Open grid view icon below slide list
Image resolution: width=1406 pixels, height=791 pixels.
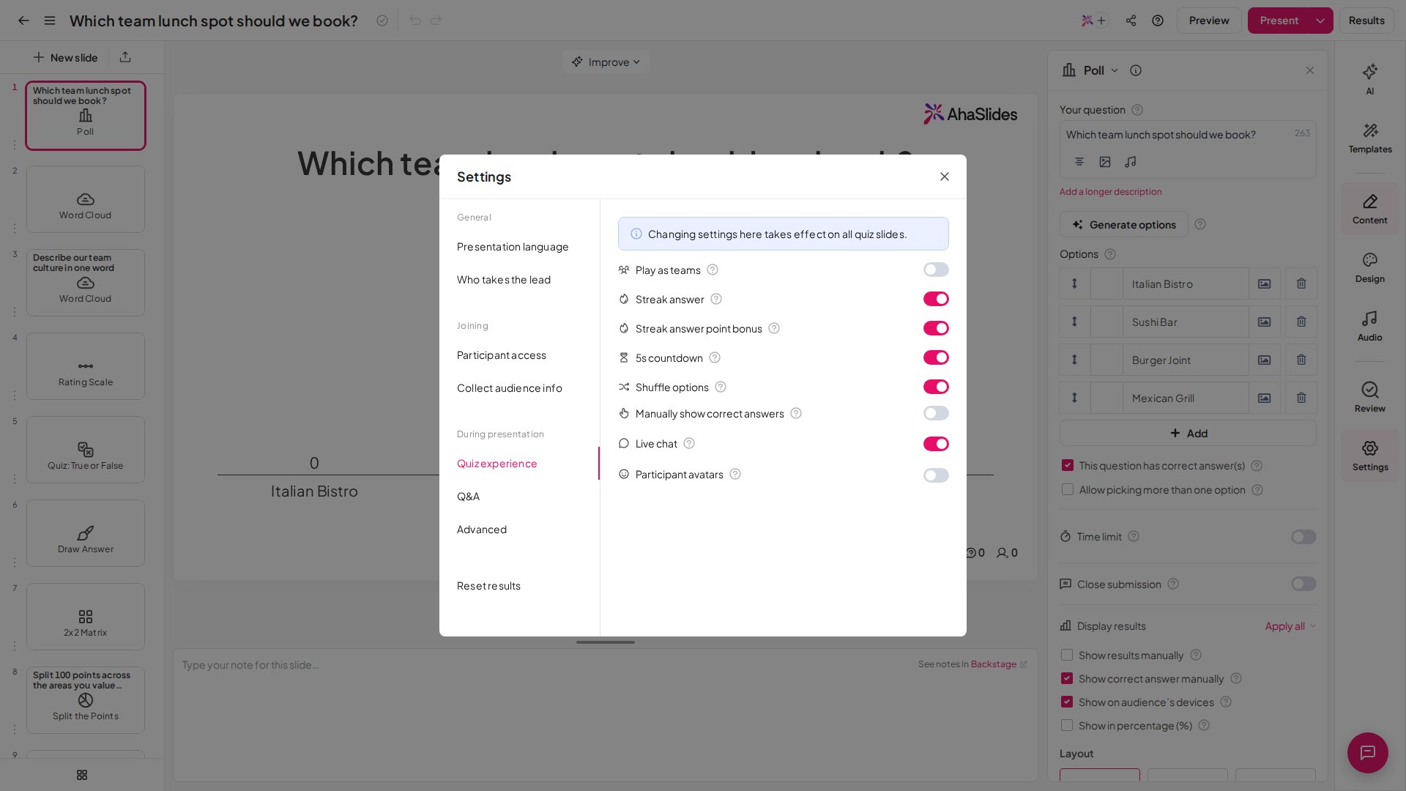pyautogui.click(x=82, y=775)
